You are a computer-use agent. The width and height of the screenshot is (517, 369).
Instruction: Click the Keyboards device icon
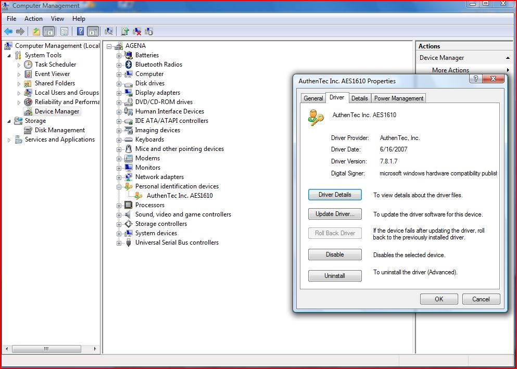(129, 139)
